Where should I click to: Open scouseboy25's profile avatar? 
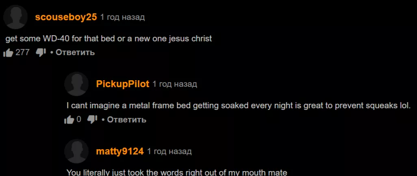click(15, 17)
